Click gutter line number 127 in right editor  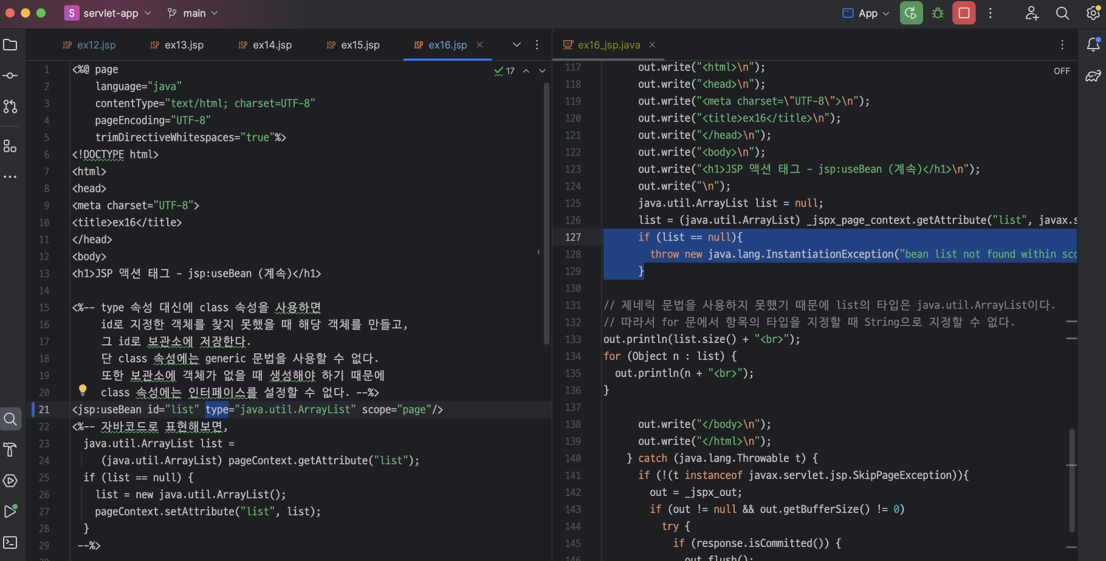[572, 237]
